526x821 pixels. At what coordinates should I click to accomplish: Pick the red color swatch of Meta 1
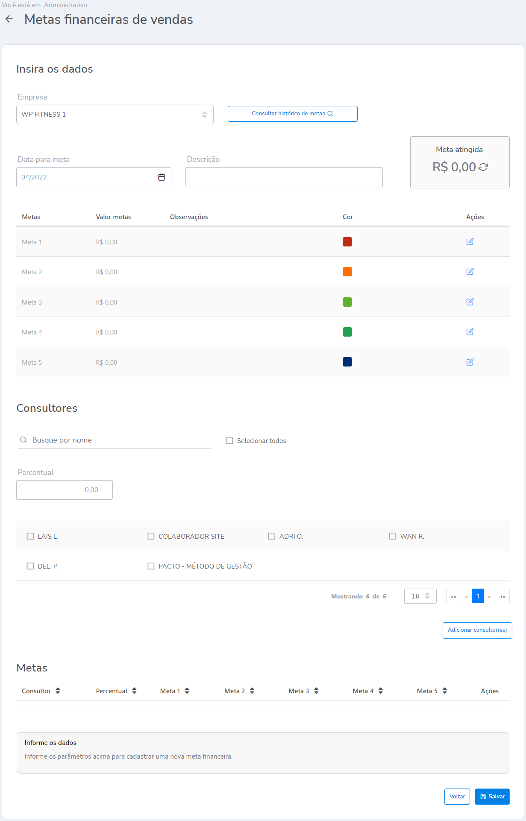pyautogui.click(x=347, y=242)
